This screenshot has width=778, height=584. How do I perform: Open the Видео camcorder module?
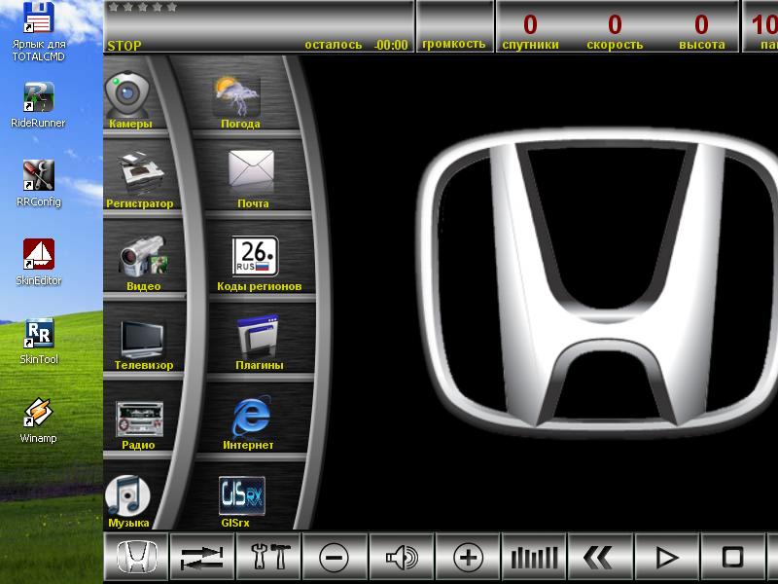143,263
